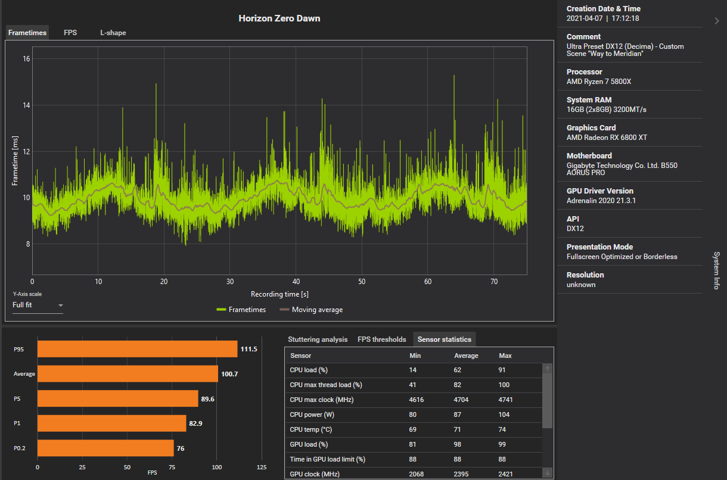
Task: Click the 89.6 value beside P5 bar
Action: coord(208,398)
